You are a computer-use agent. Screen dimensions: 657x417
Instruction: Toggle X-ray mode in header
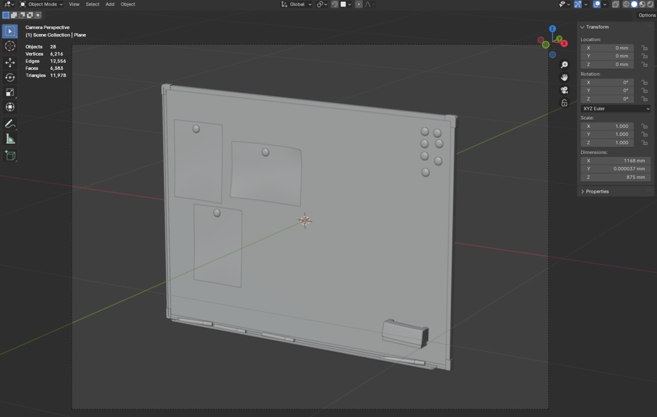pyautogui.click(x=615, y=4)
